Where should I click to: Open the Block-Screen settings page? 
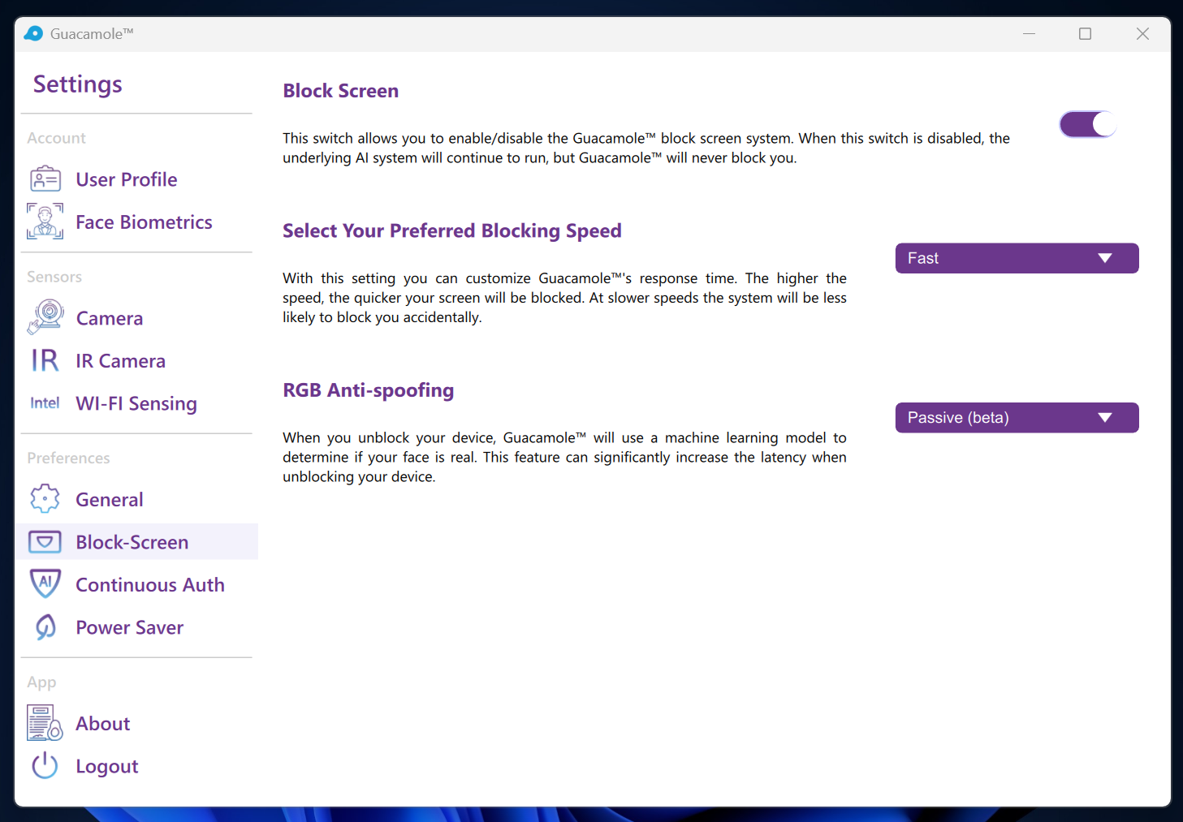click(132, 542)
